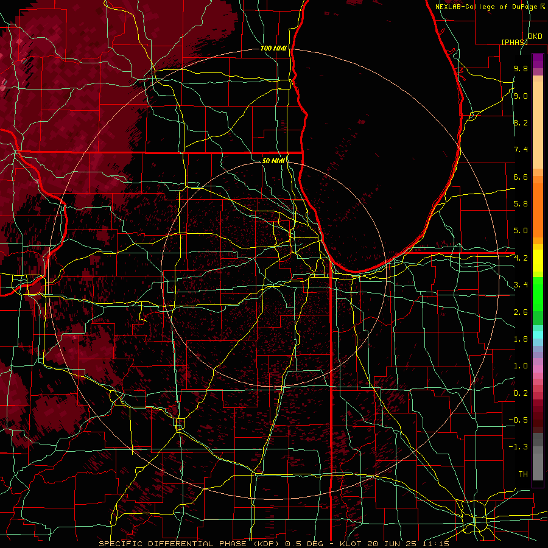Click the bright green color bar segment
The width and height of the screenshot is (548, 548).
(538, 293)
